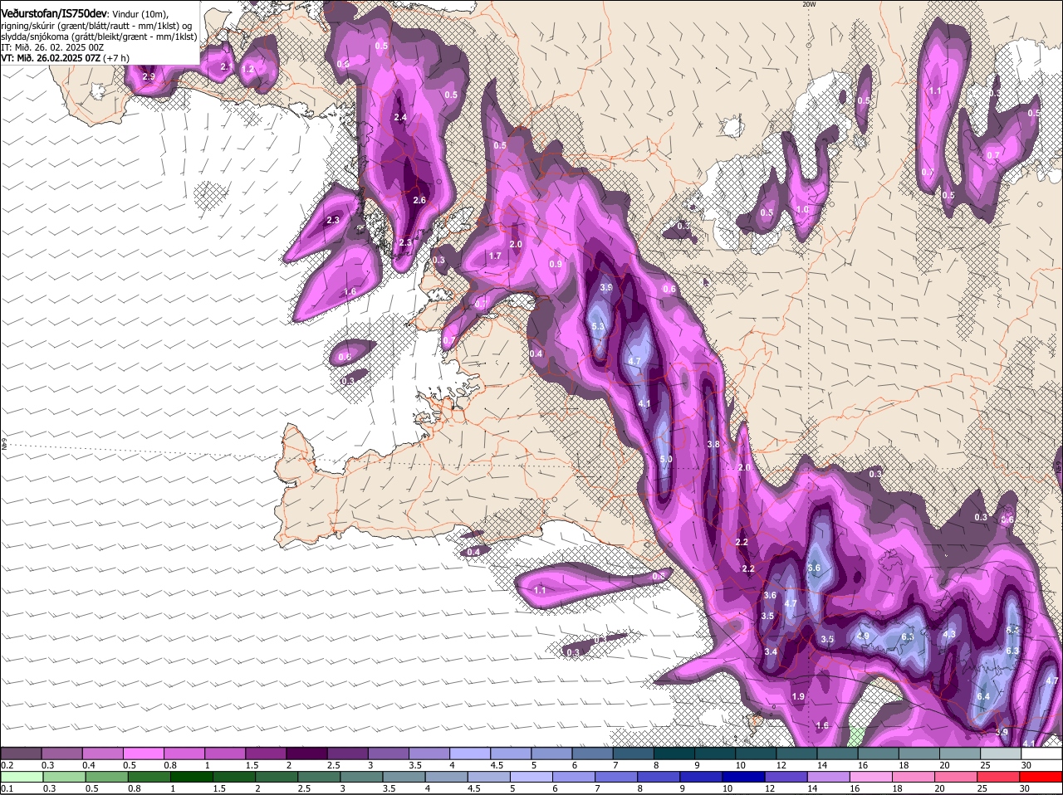
Task: Click the 4.3 precipitation value
Action: click(x=950, y=634)
